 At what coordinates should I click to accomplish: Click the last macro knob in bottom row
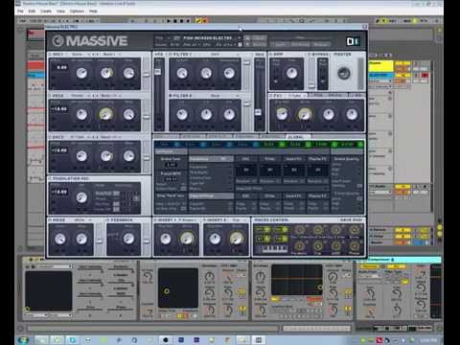(x=354, y=245)
